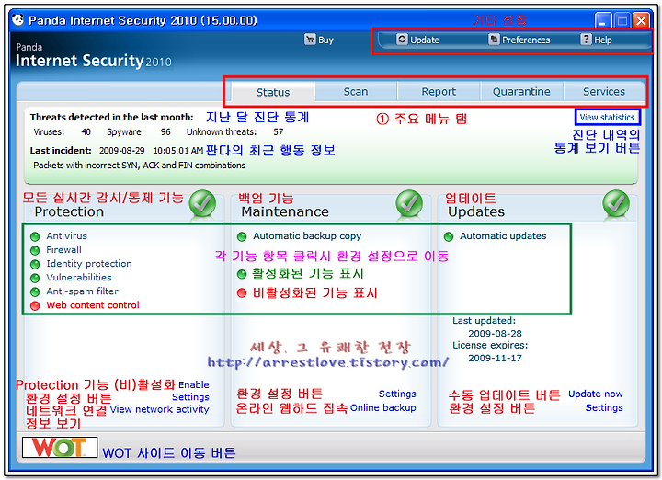662x480 pixels.
Task: Click the green dot beside Identity protection
Action: click(x=35, y=264)
